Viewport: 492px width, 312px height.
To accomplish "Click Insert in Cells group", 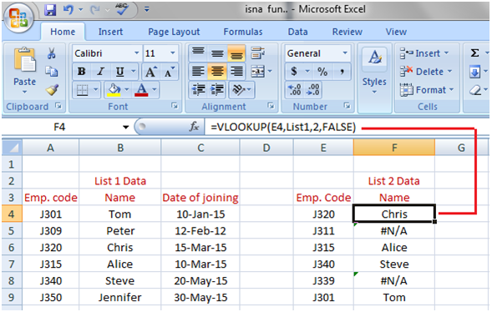I will 424,53.
